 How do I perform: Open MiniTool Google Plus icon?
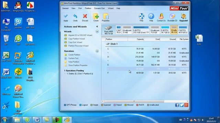click(x=186, y=105)
